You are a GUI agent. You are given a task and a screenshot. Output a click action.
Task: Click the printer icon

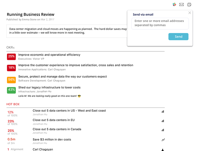(x=189, y=5)
